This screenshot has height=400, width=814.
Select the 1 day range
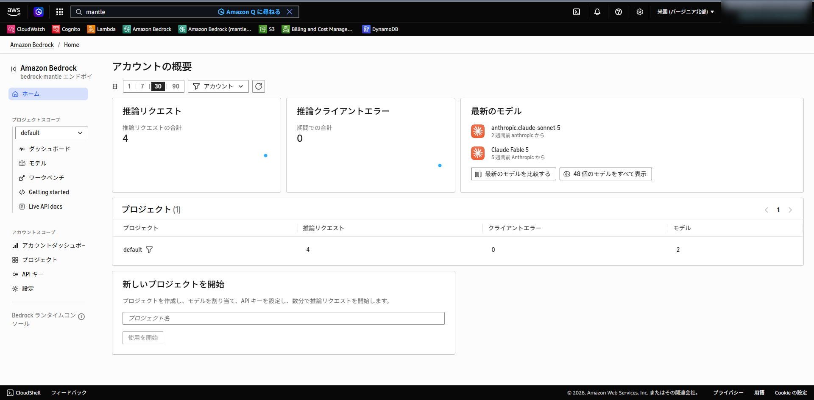(x=129, y=86)
